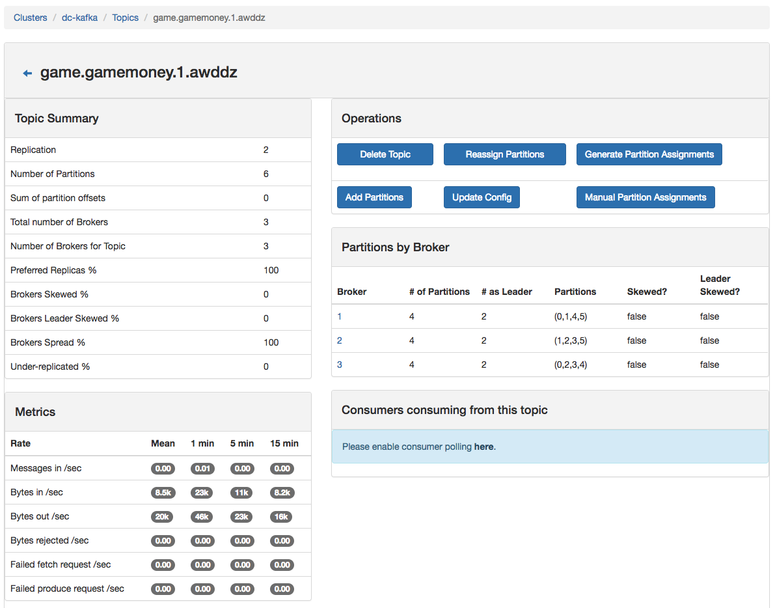Go to Topics breadcrumb link
The image size is (775, 608).
pyautogui.click(x=125, y=18)
